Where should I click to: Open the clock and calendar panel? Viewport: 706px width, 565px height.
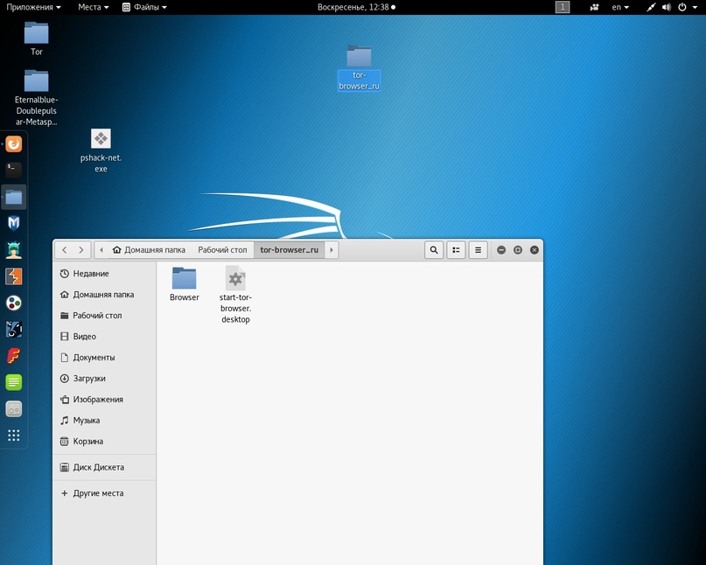coord(356,7)
